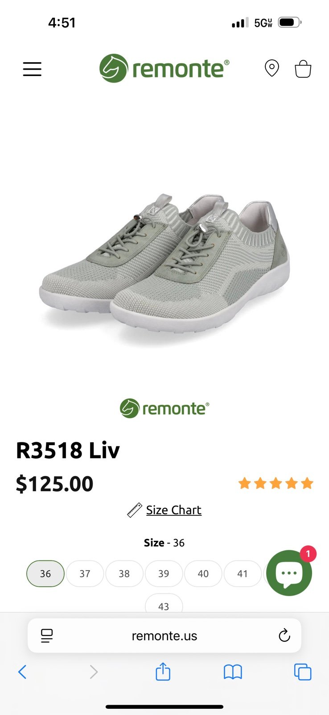Viewport: 329px width, 715px height.
Task: Select shoe size 38
Action: coord(124,573)
